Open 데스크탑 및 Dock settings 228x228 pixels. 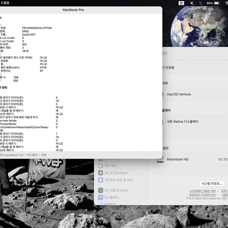pos(113,190)
